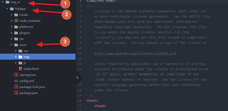228x111 pixels.
Task: Click the MyApp folder icon
Action: pos(12,9)
